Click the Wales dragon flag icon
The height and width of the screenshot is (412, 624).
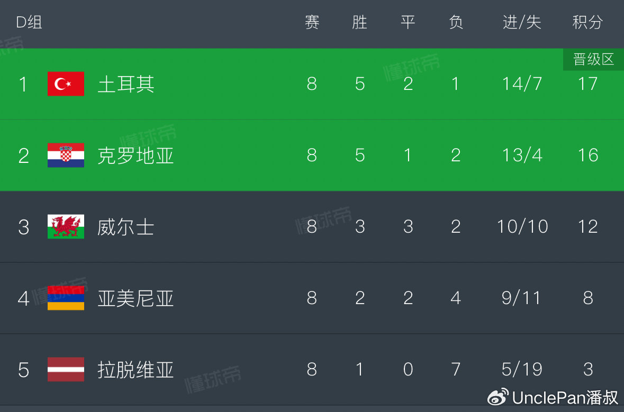click(66, 227)
